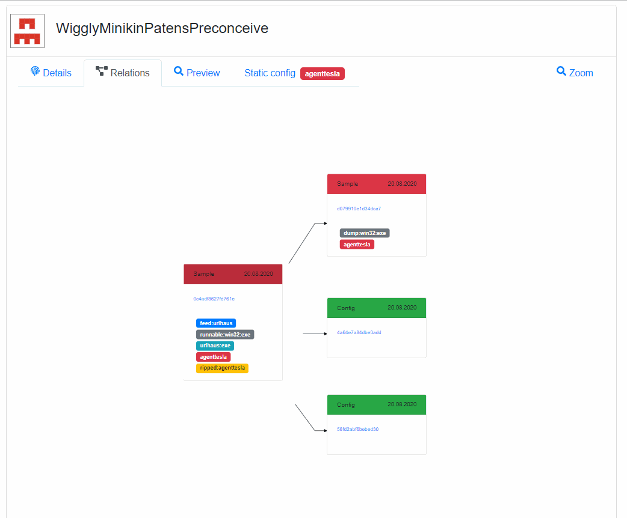Open the Details tab
This screenshot has width=627, height=518.
point(51,73)
